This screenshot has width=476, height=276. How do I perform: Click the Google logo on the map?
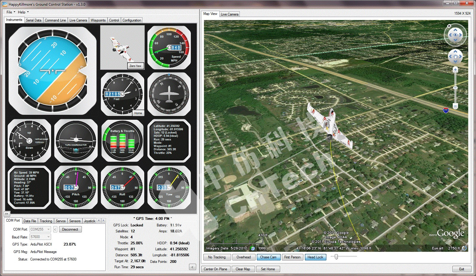click(450, 233)
